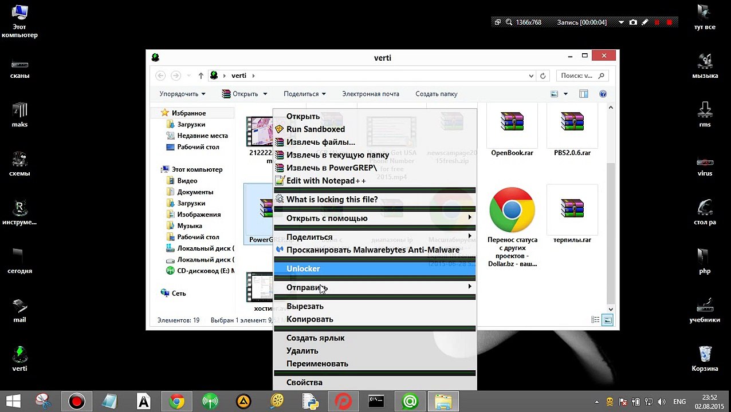Expand view options dropdown arrow

(x=565, y=94)
